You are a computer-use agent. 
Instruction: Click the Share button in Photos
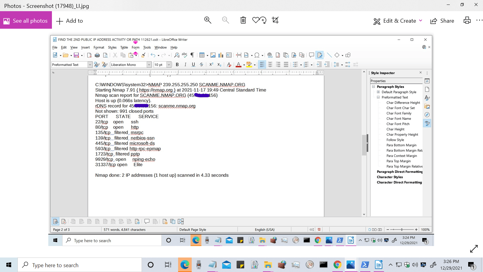tap(442, 21)
